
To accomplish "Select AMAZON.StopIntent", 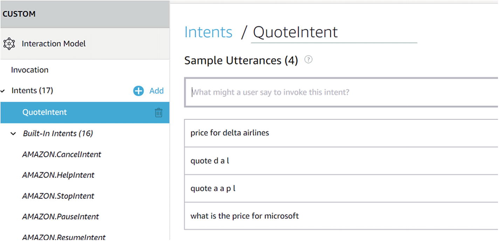I will (58, 196).
